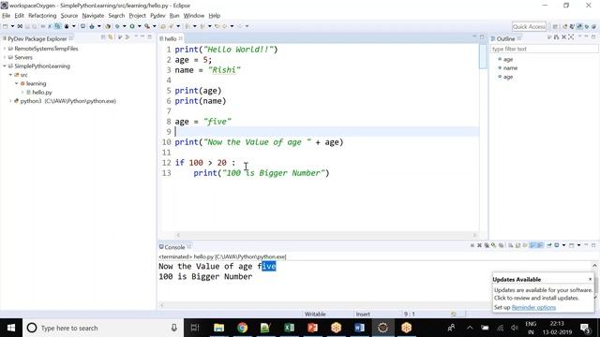Open dropdown arrow beside New file icon
600x337 pixels.
point(12,26)
